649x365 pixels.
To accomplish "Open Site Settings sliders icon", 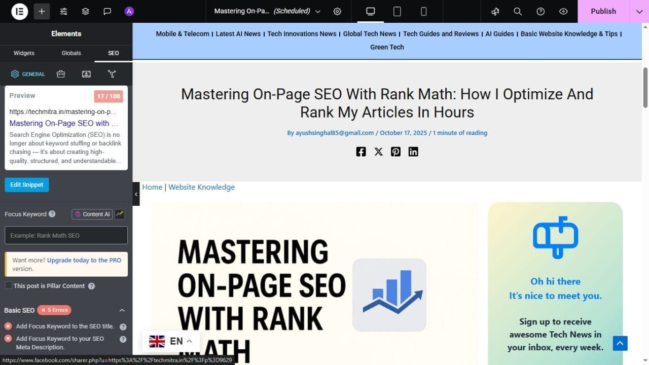I will pos(63,11).
